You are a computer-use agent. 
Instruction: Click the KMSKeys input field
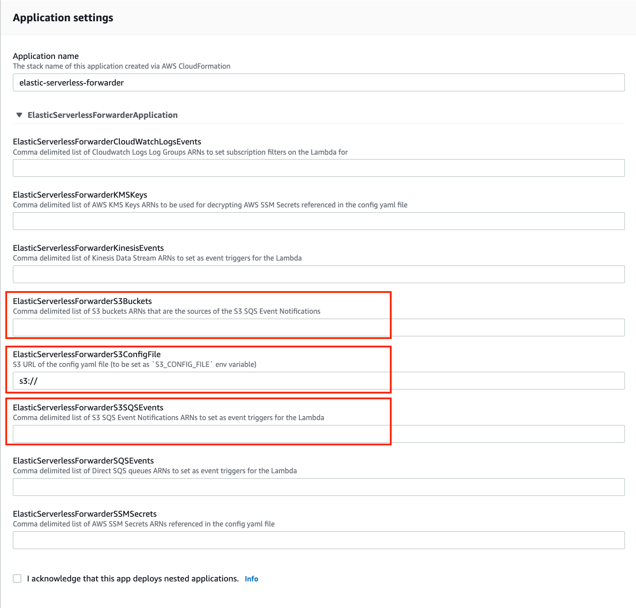pyautogui.click(x=319, y=221)
